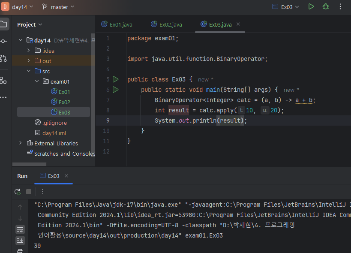Collapse the src folder

click(x=29, y=71)
